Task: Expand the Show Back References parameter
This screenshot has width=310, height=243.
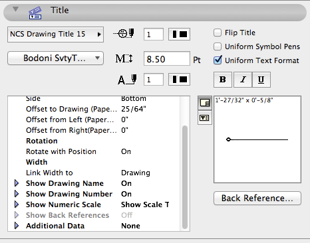Action: (x=17, y=215)
